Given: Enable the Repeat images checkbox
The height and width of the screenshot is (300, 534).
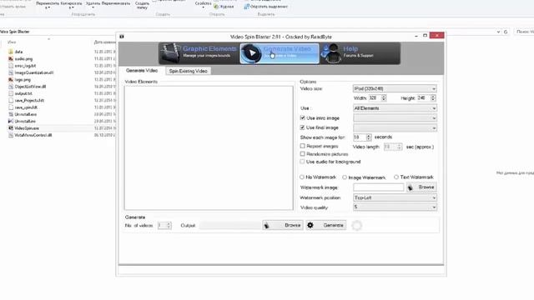Looking at the screenshot, I should pos(302,146).
